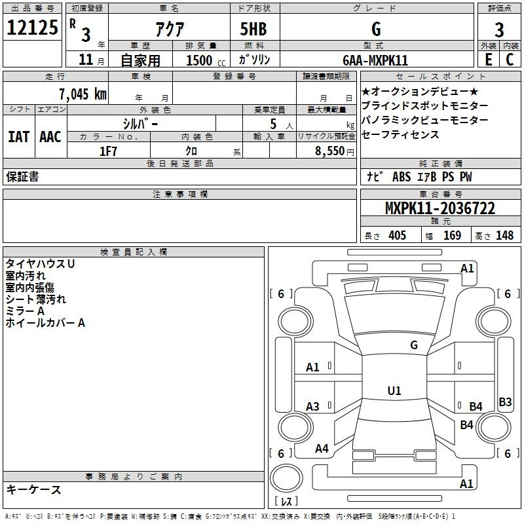Click the B3 damage mark on diagram

[x=505, y=402]
